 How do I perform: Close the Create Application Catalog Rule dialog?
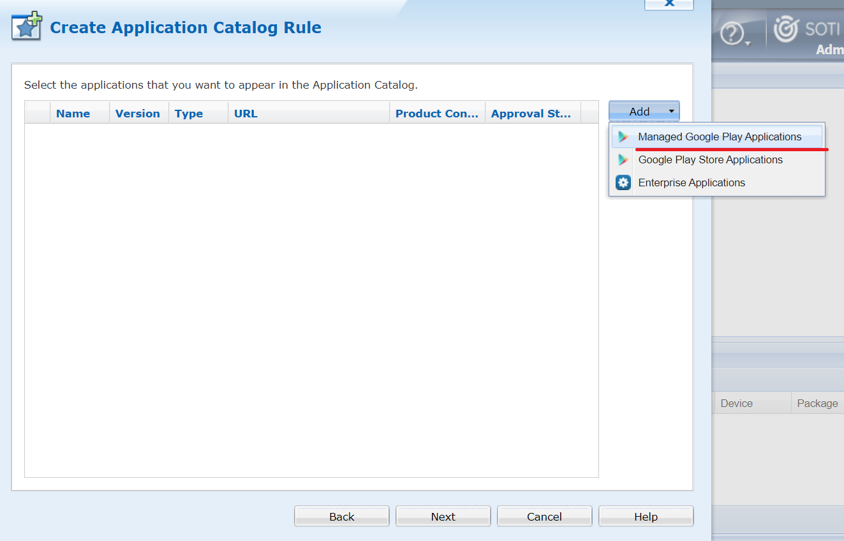coord(669,4)
